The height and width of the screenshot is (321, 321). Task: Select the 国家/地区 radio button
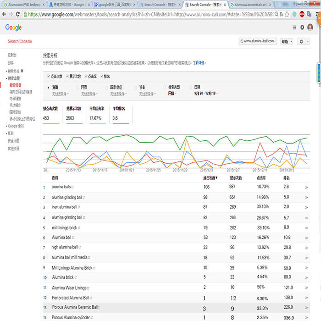[x=106, y=88]
